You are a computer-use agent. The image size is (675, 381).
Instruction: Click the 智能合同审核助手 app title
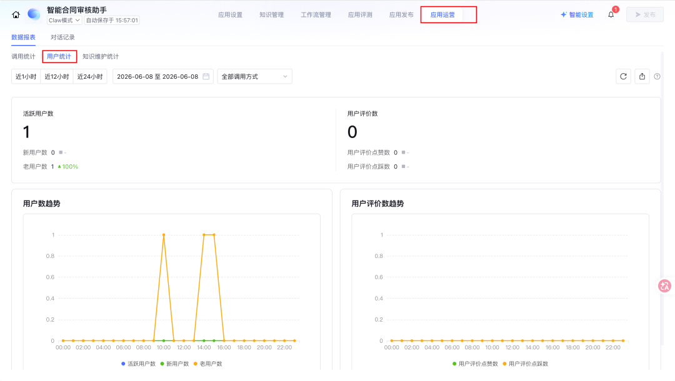77,9
